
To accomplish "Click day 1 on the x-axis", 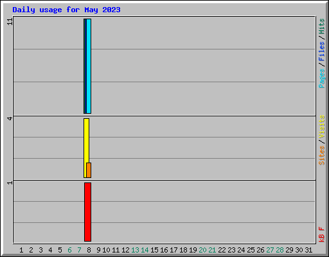I will (21, 250).
